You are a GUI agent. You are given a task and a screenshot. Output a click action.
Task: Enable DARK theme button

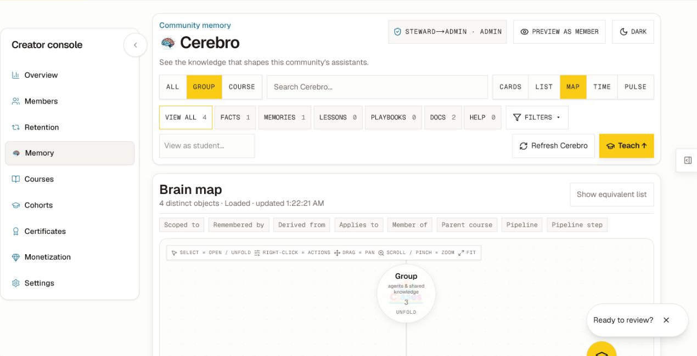pos(633,32)
